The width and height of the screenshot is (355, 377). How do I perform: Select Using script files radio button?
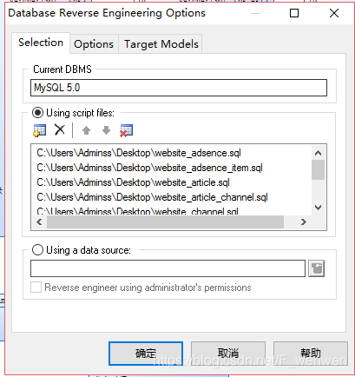click(x=37, y=113)
